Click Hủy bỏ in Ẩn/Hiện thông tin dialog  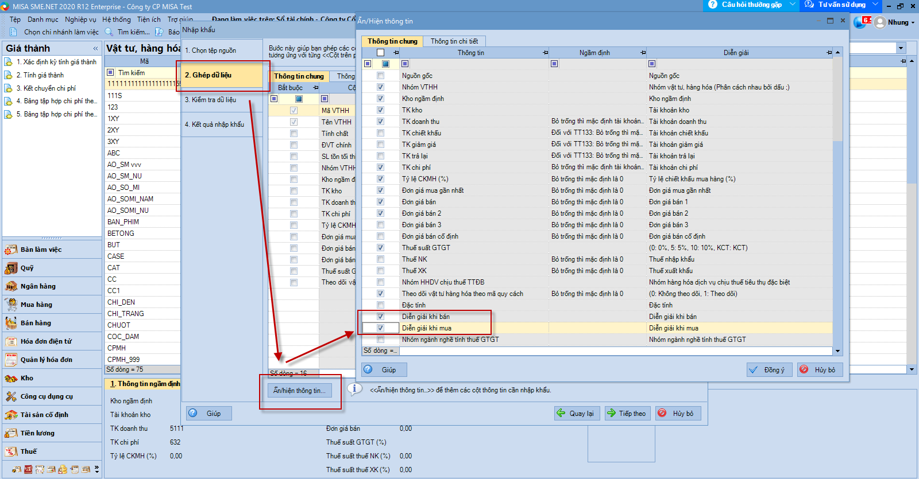pos(820,370)
